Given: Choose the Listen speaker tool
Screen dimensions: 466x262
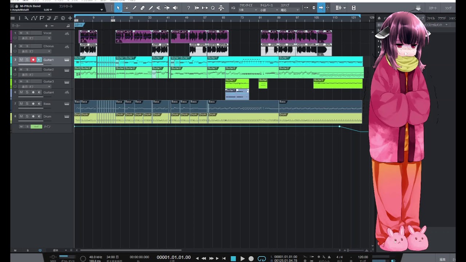Looking at the screenshot, I should pos(175,8).
